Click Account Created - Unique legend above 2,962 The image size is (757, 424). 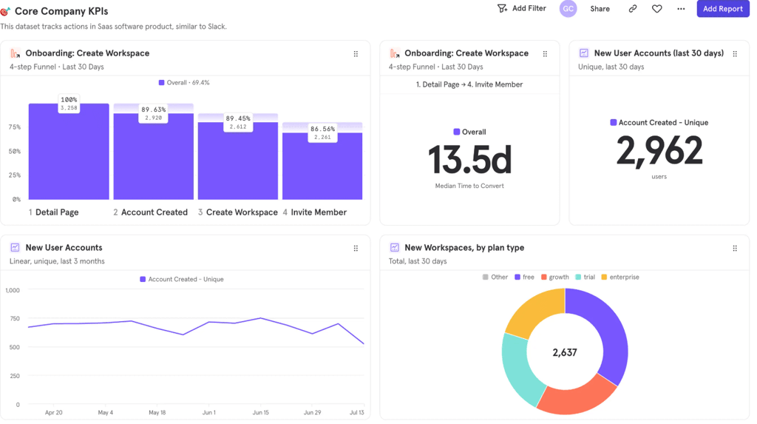(x=659, y=123)
